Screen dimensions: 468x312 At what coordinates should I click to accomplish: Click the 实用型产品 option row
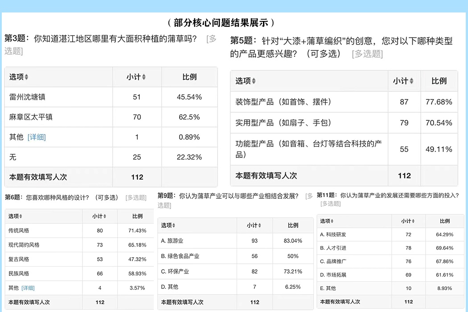click(344, 123)
